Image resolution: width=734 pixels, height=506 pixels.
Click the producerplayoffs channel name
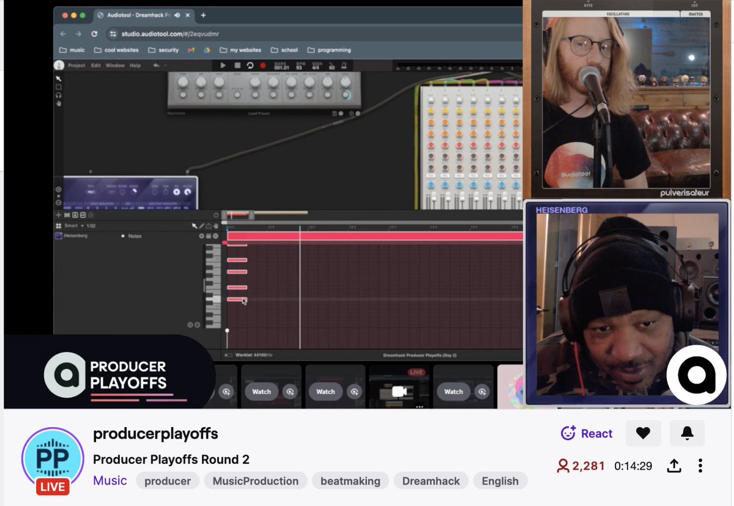point(155,434)
